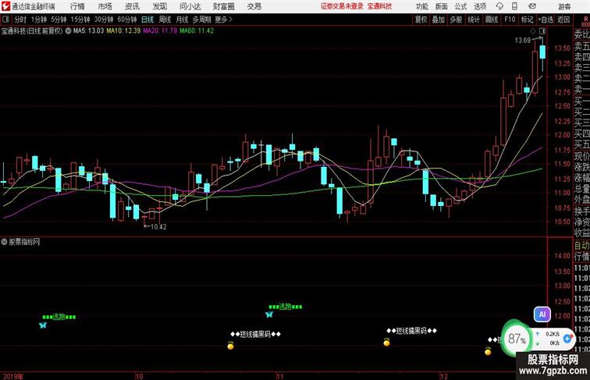This screenshot has width=590, height=380.
Task: Select the 日线 daily period tab
Action: tap(147, 20)
